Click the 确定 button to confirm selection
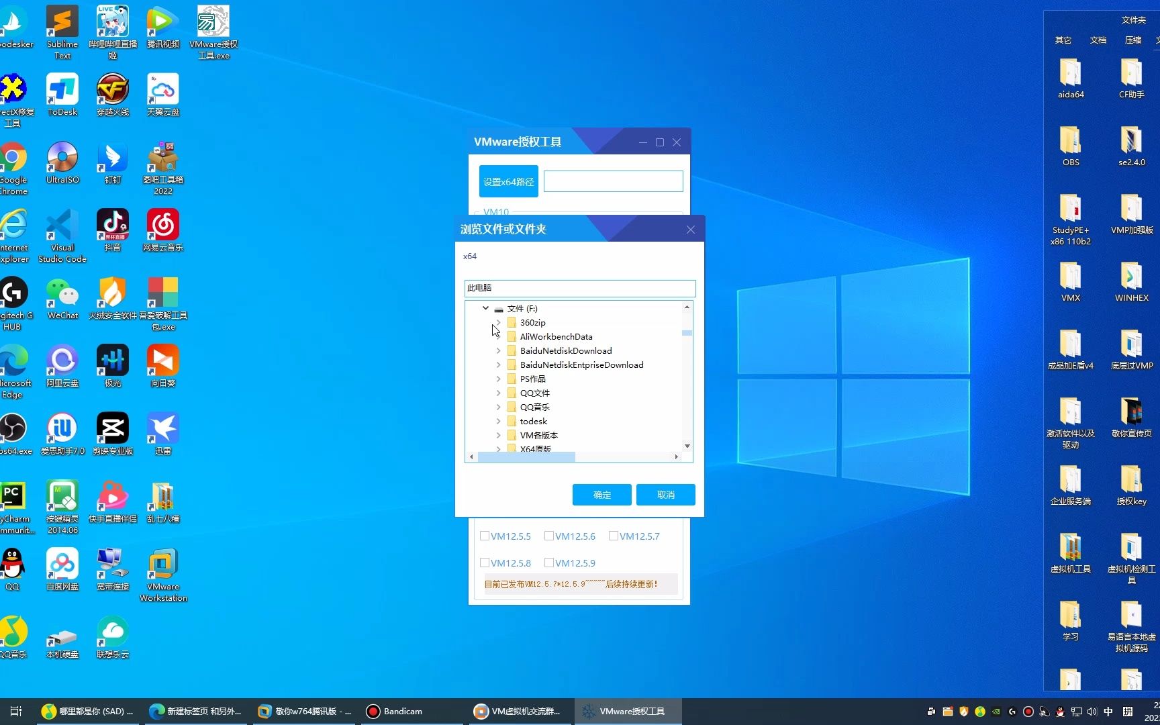The width and height of the screenshot is (1160, 725). point(601,495)
